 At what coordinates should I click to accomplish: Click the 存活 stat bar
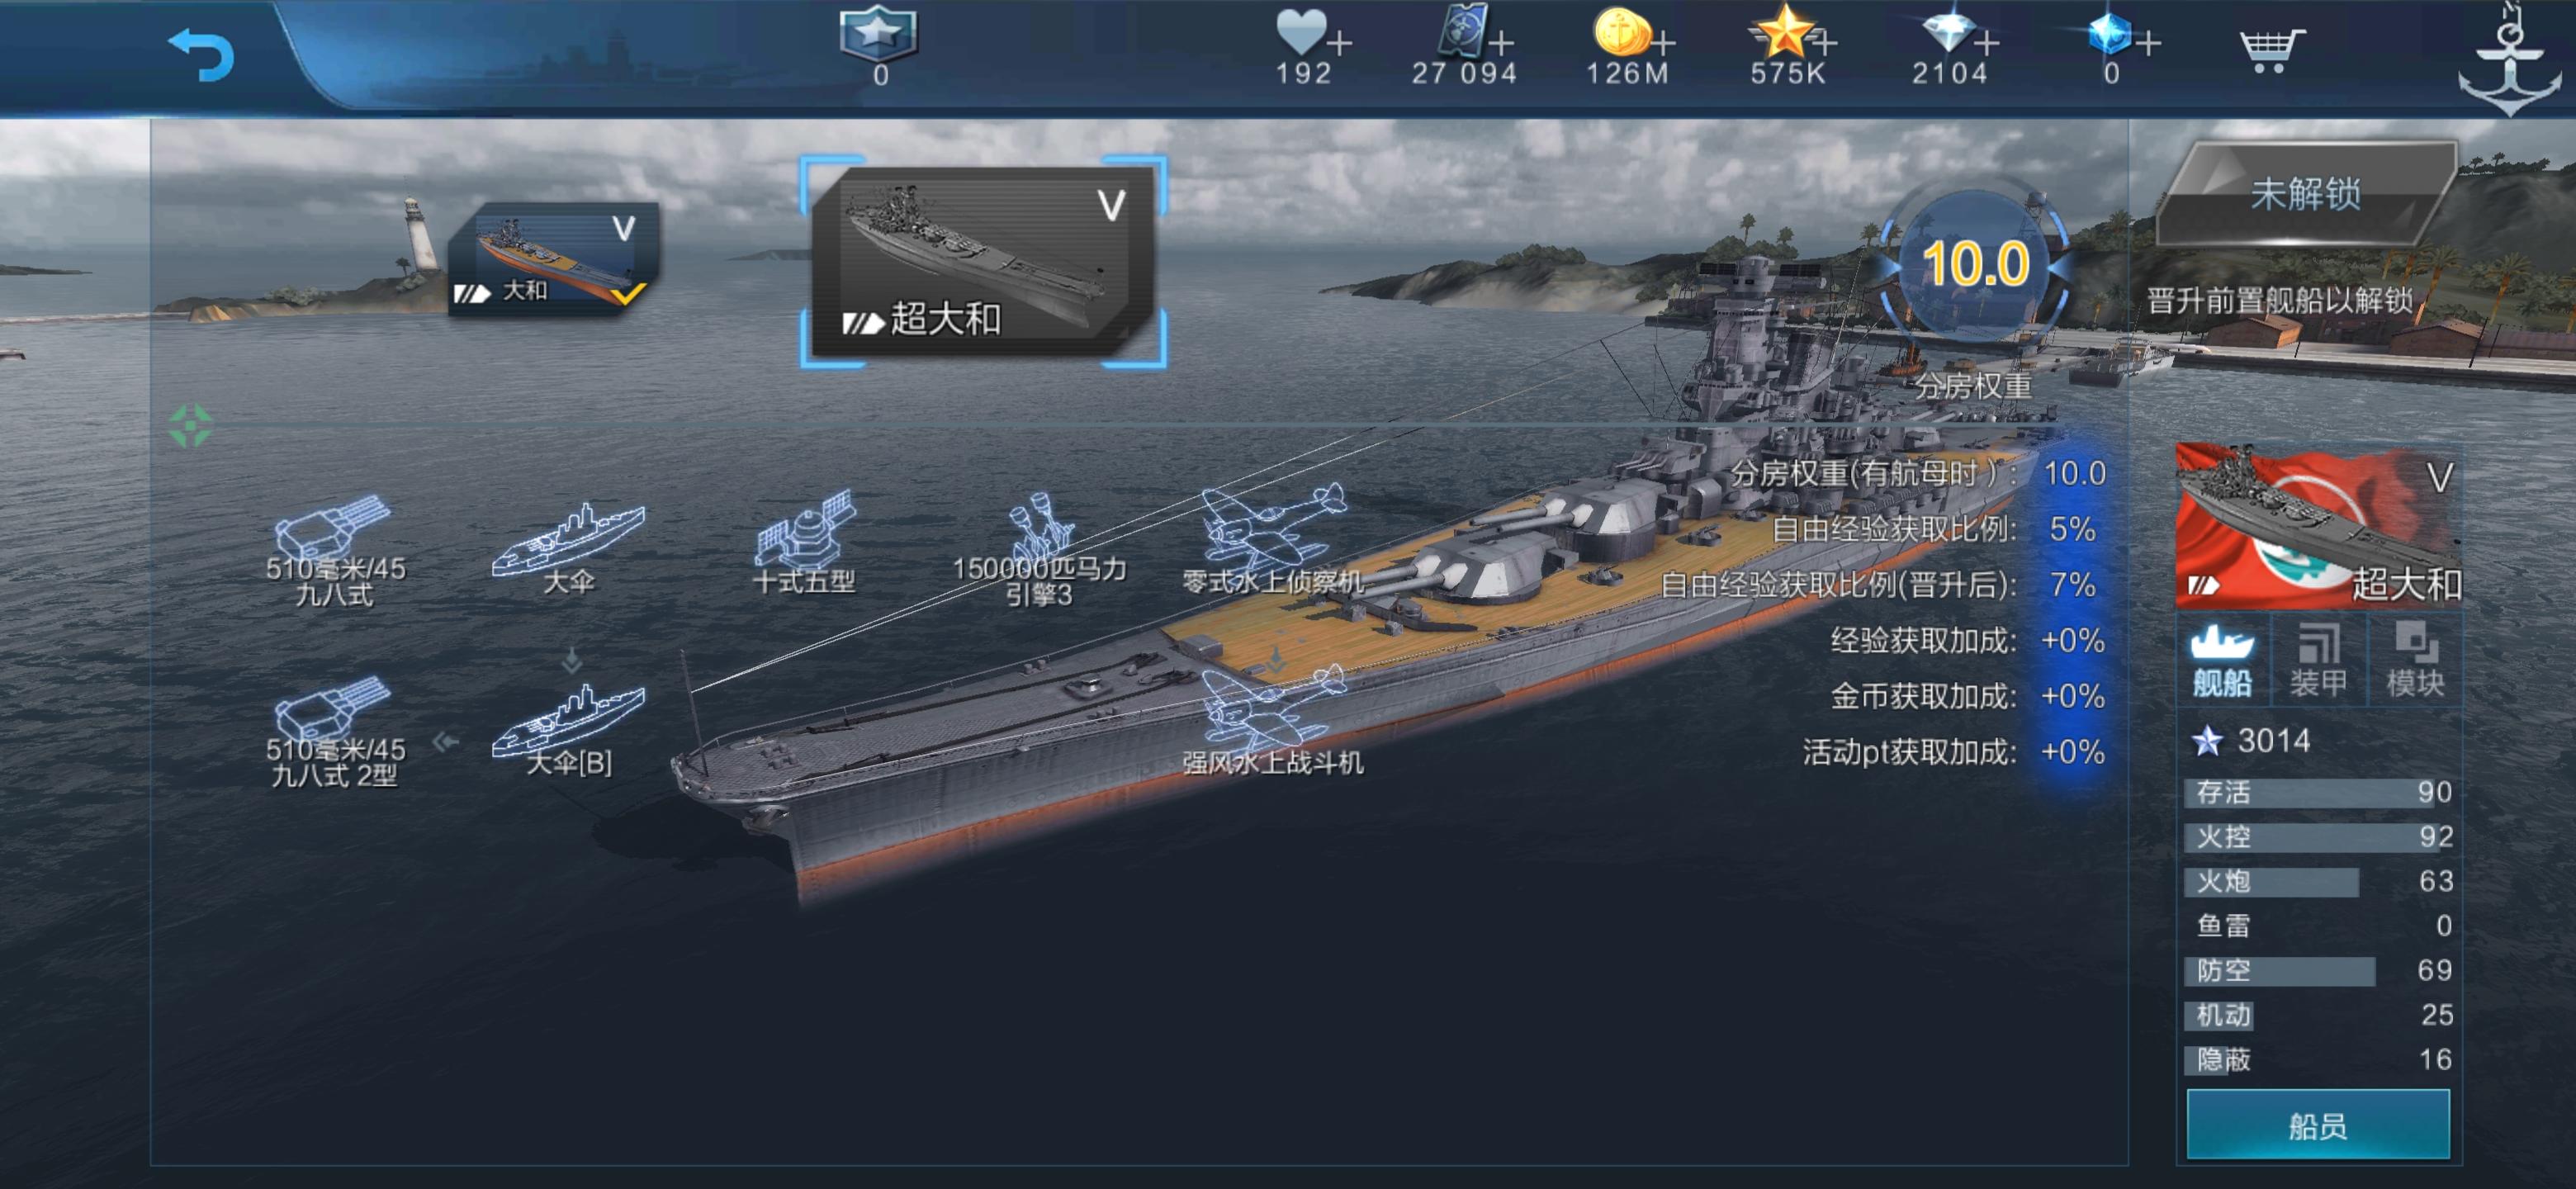(2318, 792)
